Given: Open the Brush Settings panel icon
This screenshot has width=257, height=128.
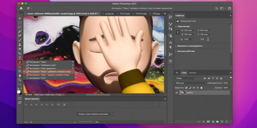Looking at the screenshot, I should [x=171, y=29].
